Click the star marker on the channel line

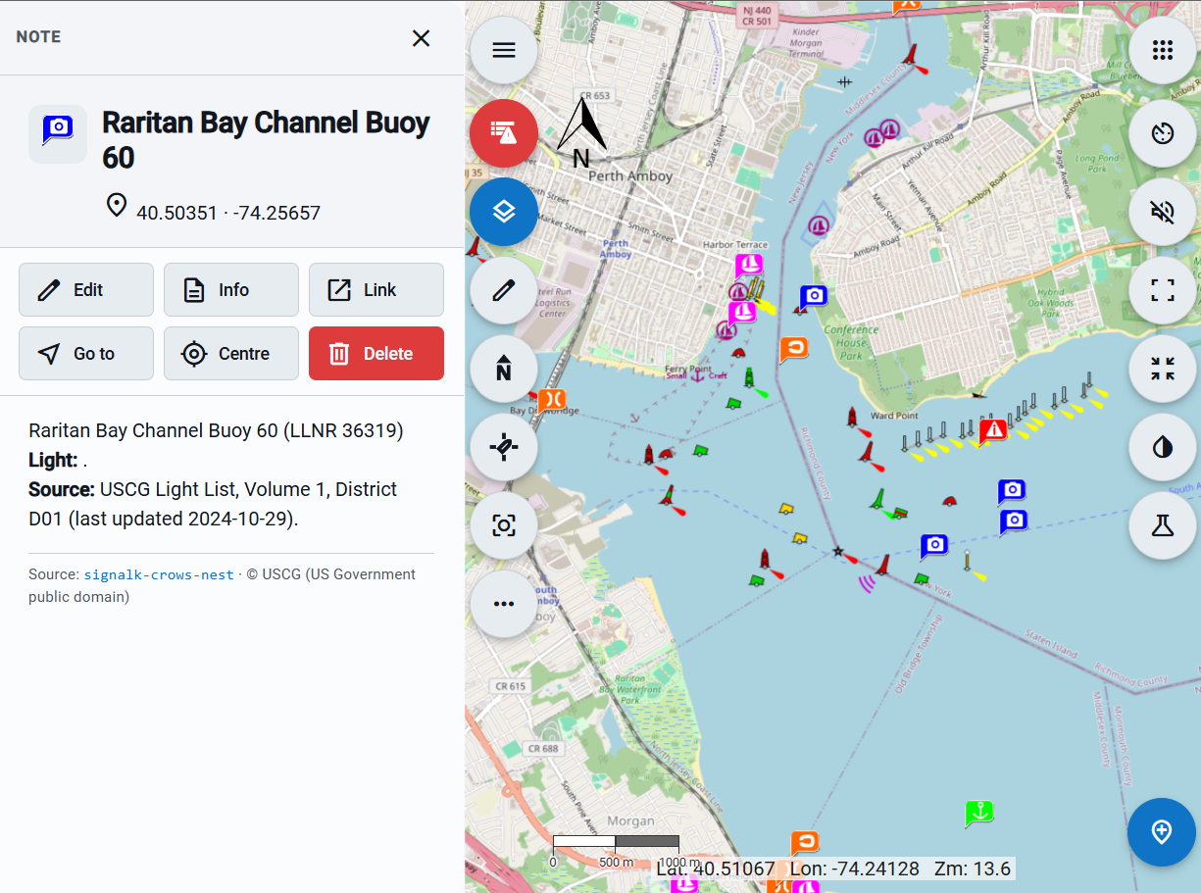pyautogui.click(x=837, y=552)
